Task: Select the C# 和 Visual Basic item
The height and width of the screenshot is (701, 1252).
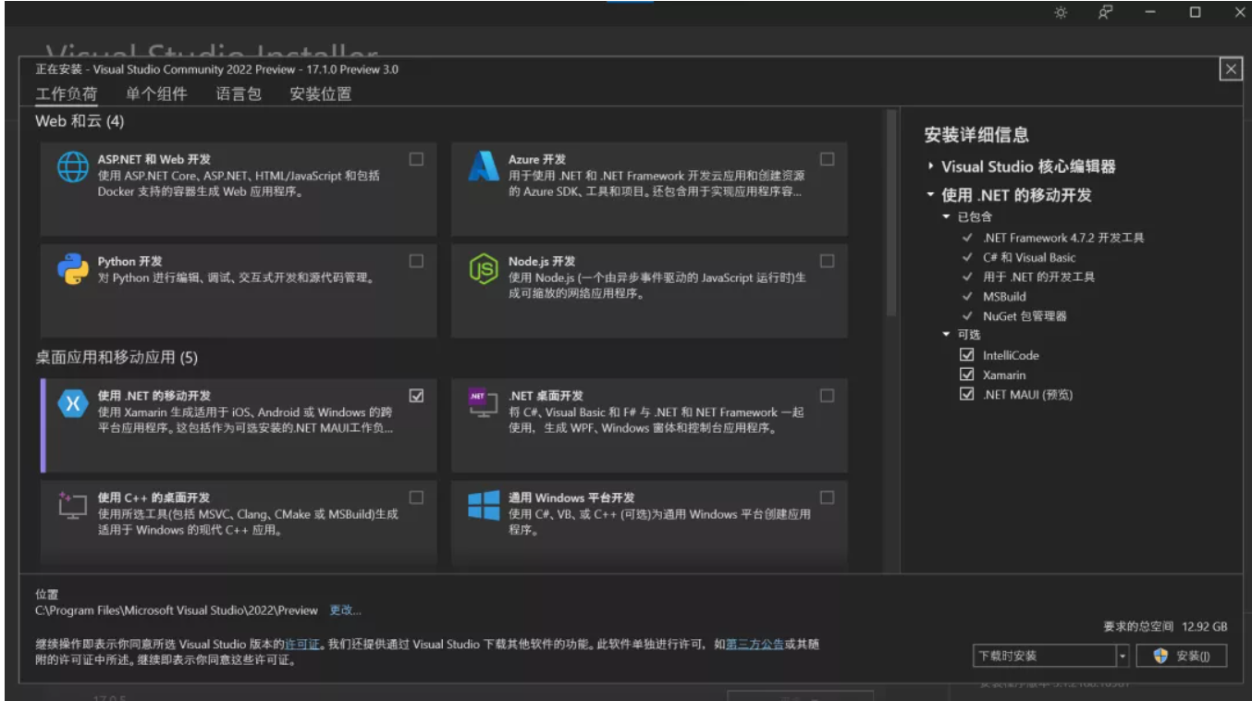Action: [x=1029, y=257]
